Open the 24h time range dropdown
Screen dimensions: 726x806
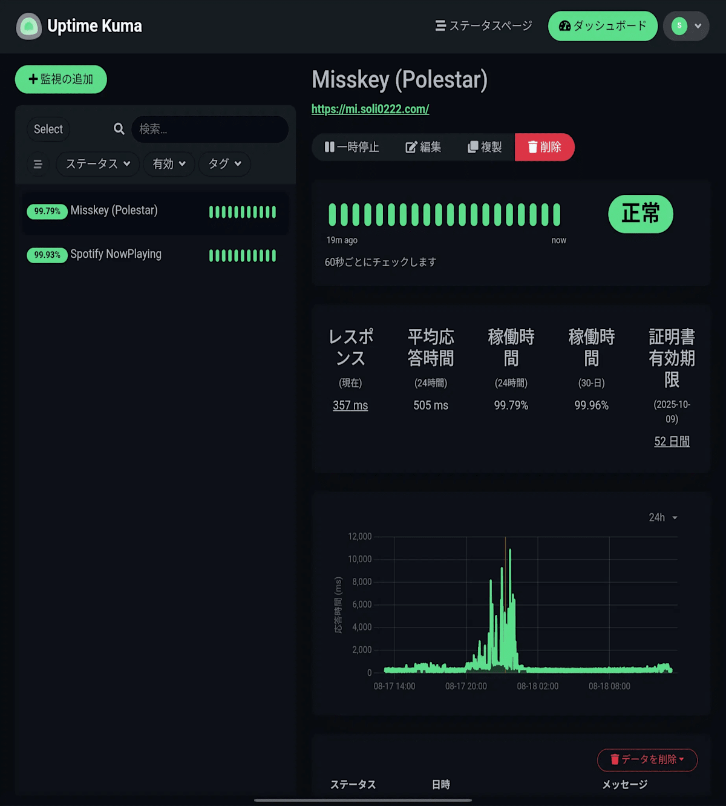[x=664, y=517]
